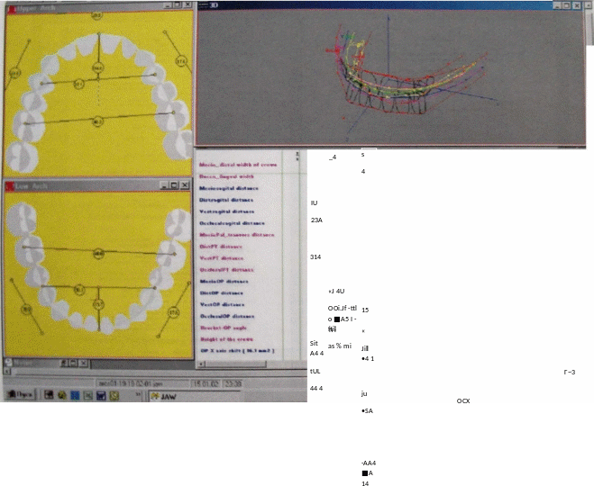The height and width of the screenshot is (486, 594).
Task: Click the sixth quick launch icon in taskbar
Action: point(115,394)
